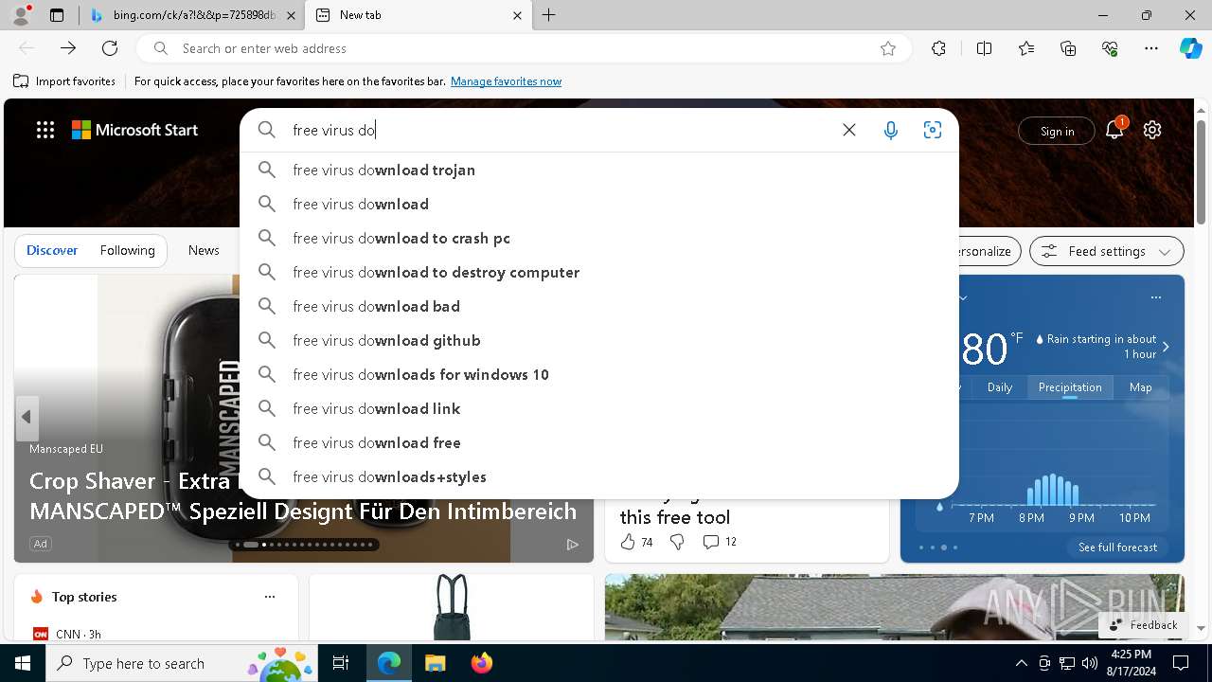Launch Firefox from the taskbar

click(481, 663)
